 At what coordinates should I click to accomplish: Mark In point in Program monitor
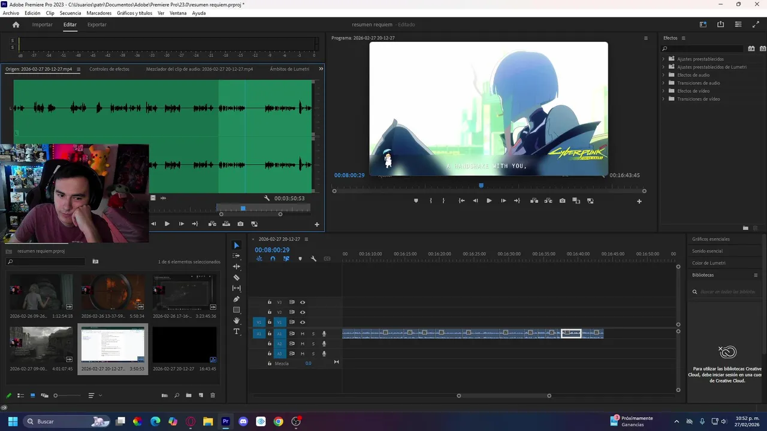[430, 201]
